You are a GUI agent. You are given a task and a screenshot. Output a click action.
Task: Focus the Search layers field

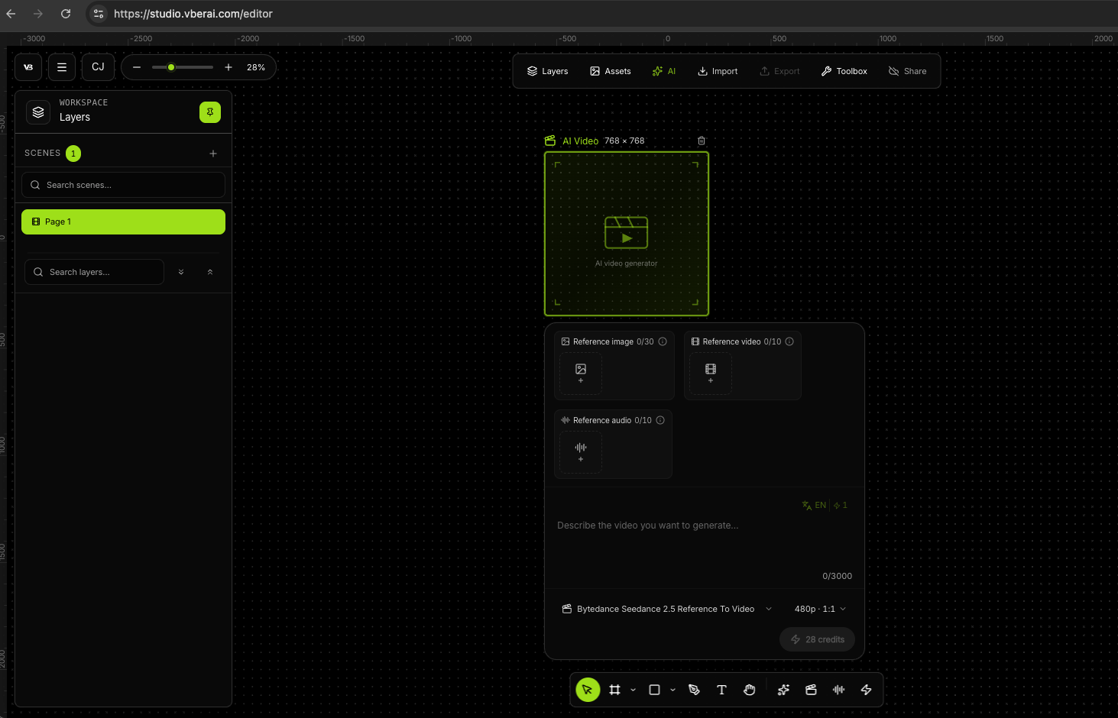[x=94, y=272]
